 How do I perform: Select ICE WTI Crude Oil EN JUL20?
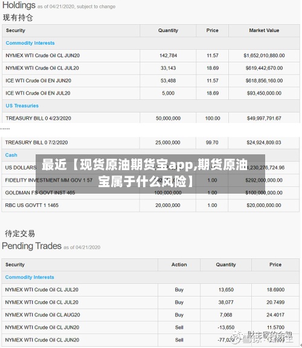coord(38,93)
